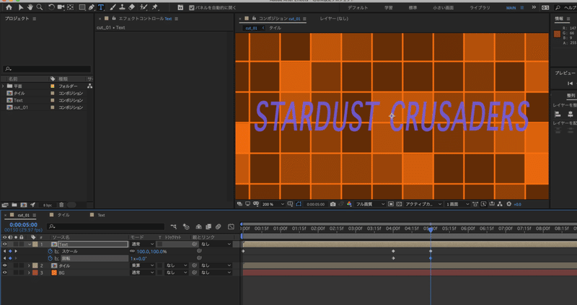Toggle the Rotation keyframe diamond at current time
The height and width of the screenshot is (305, 577).
[x=10, y=259]
